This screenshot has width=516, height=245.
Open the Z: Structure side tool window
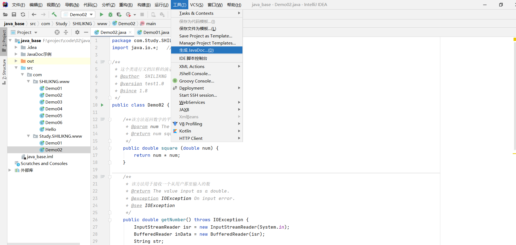coord(4,72)
